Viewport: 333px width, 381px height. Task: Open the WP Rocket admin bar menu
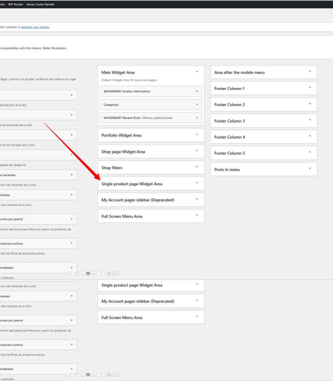coord(15,4)
